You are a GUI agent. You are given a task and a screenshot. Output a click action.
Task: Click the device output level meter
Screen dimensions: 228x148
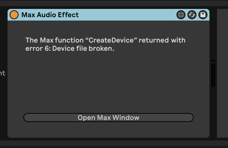click(x=213, y=73)
